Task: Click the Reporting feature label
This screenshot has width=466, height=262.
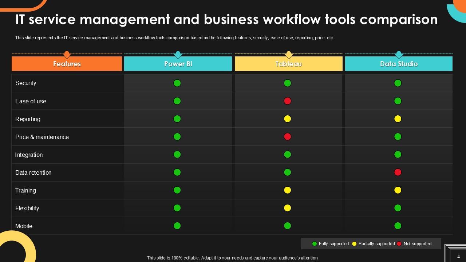Action: pos(28,119)
